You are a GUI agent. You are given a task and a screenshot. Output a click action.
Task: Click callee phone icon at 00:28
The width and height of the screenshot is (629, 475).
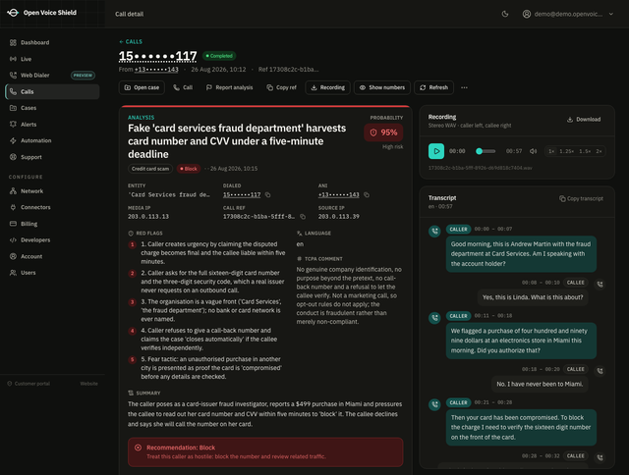[600, 457]
